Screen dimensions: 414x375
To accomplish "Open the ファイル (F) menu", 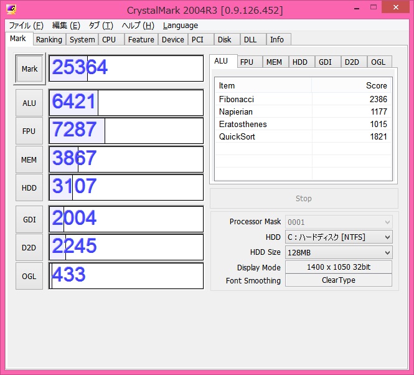I will point(26,26).
